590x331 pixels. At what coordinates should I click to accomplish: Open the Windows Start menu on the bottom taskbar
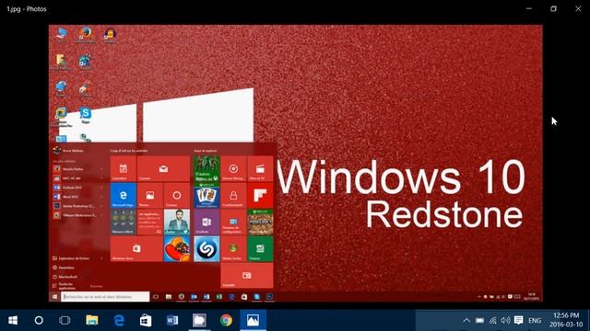pos(13,320)
